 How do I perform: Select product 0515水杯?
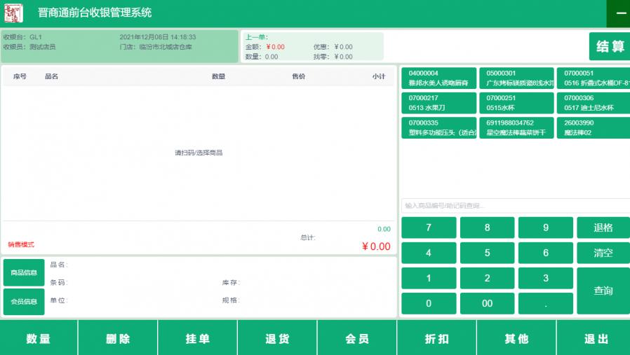[x=516, y=103]
